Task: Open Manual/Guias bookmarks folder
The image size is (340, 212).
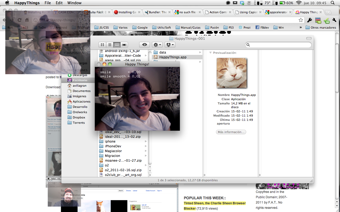Action: click(x=188, y=28)
